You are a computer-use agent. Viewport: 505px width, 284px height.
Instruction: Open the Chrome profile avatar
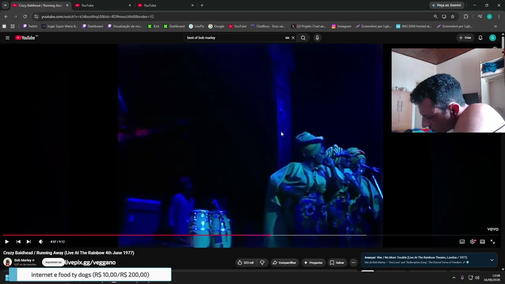(489, 17)
